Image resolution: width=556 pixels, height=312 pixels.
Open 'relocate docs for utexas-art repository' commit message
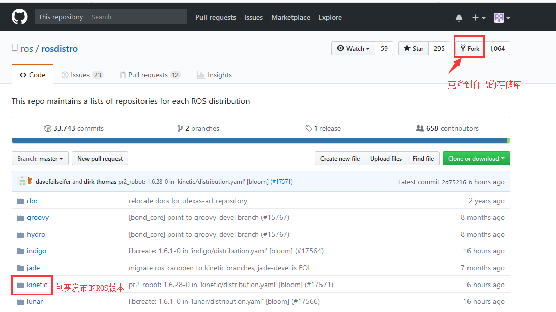[x=188, y=201]
